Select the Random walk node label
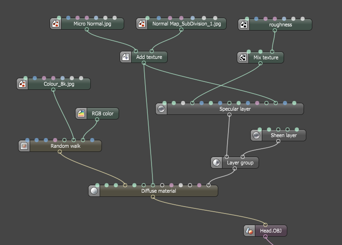342x245 pixels. tap(65, 146)
